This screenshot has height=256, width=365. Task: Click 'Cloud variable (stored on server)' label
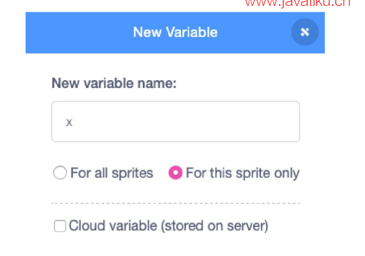[169, 226]
